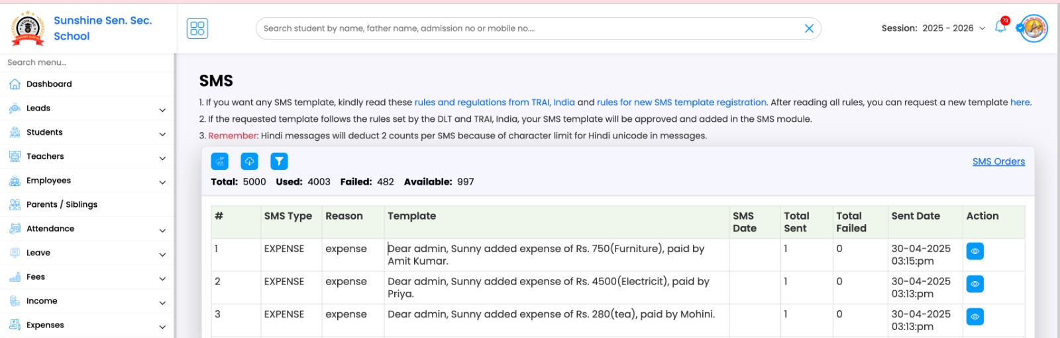Focus the Search menu field

point(87,62)
